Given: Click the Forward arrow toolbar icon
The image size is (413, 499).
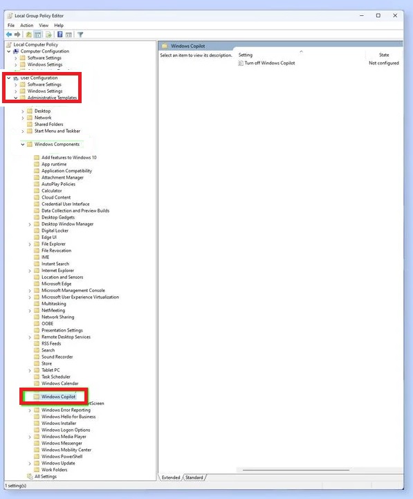Looking at the screenshot, I should click(17, 35).
